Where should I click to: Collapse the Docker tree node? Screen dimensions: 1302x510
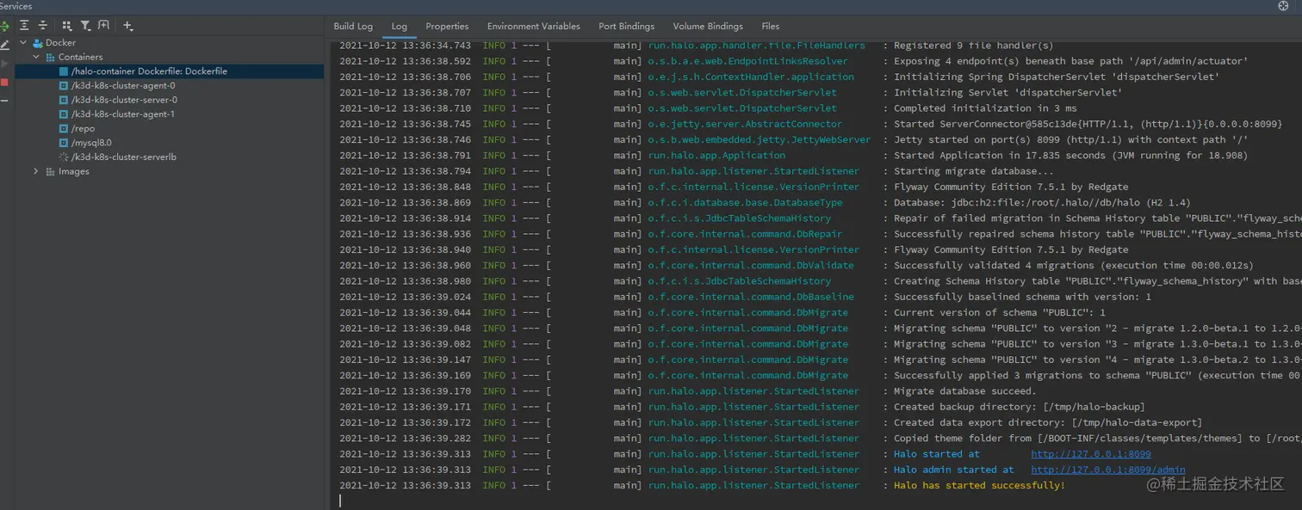pyautogui.click(x=23, y=43)
